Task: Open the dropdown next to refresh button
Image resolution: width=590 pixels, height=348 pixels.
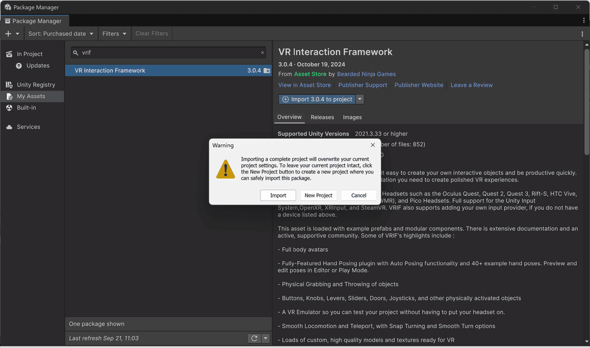Action: [266, 338]
